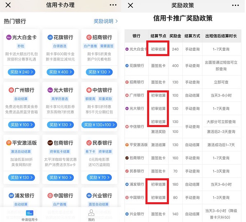
Task: Click the 花旗银行 icon in policy table
Action: coord(127,66)
